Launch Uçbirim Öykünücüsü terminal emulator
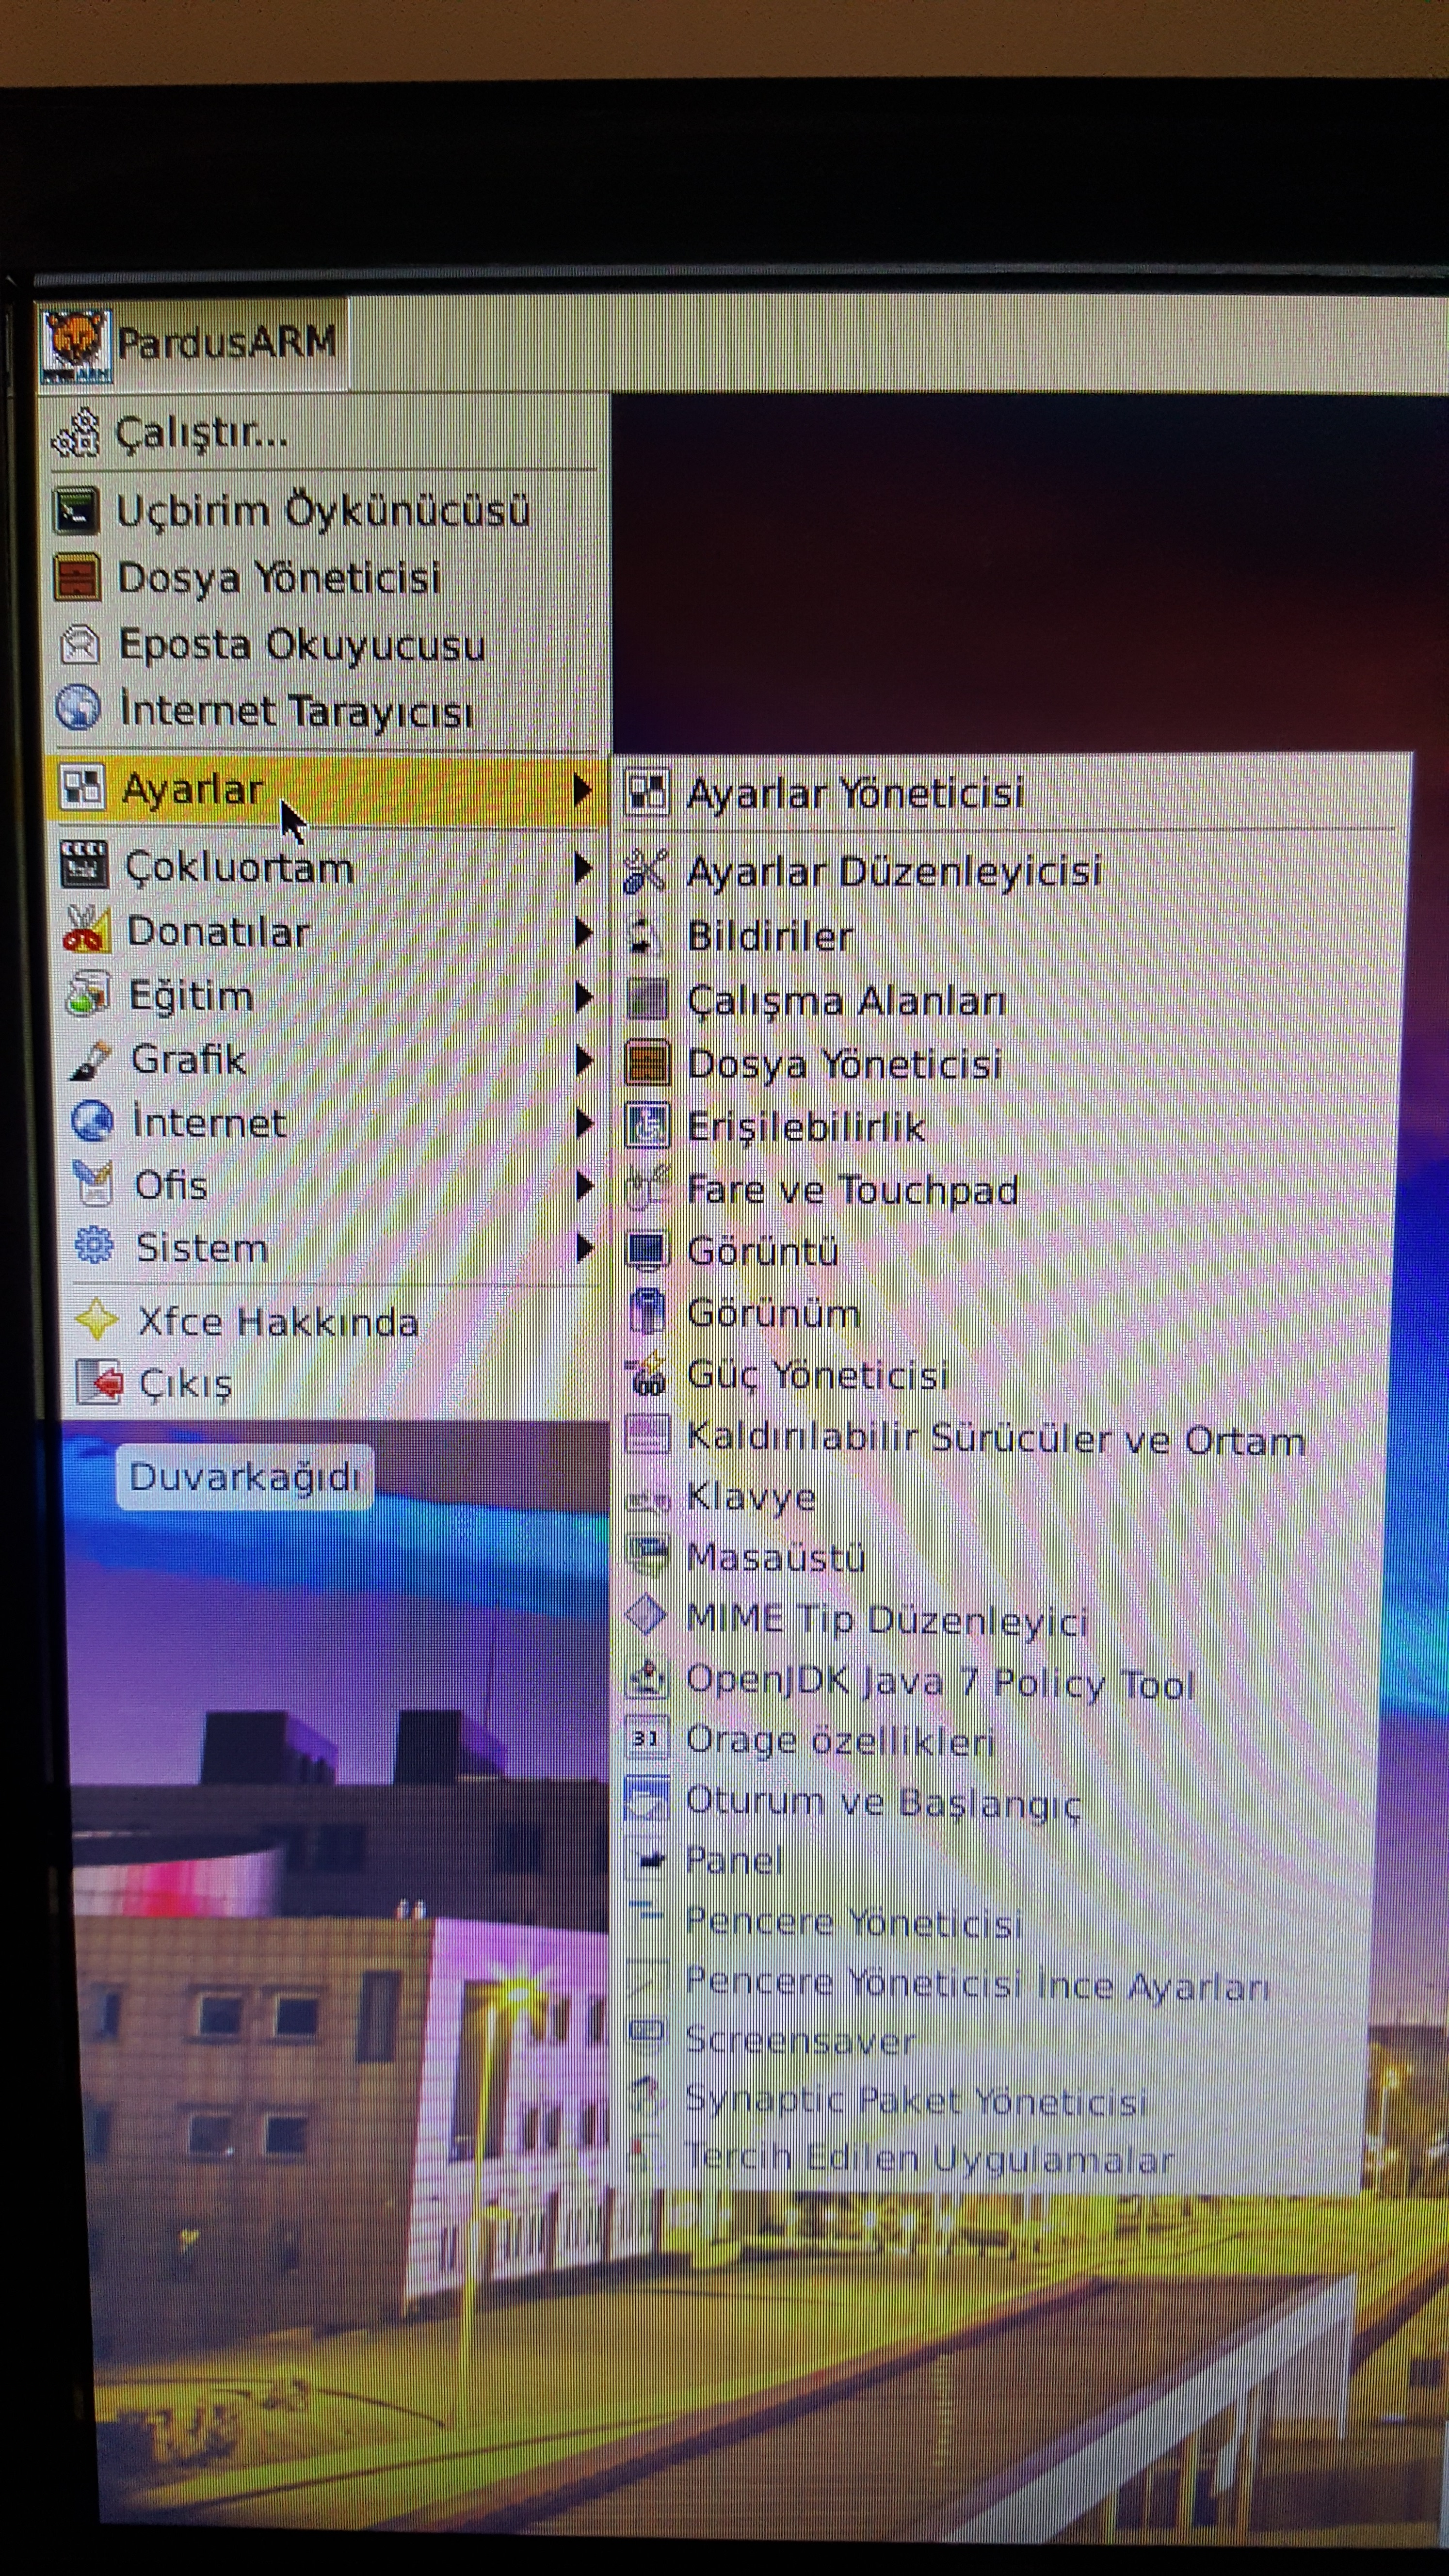The width and height of the screenshot is (1449, 2576). pos(326,511)
